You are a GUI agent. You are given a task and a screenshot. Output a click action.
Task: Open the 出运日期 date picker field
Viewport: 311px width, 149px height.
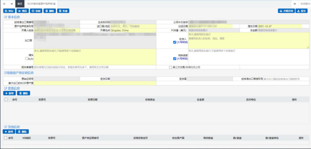coord(210,26)
